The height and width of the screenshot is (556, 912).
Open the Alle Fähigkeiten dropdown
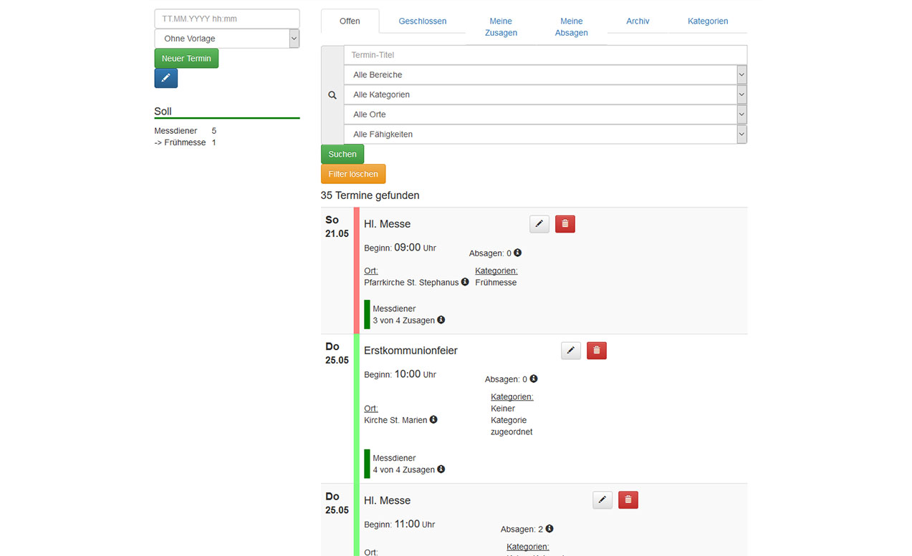pyautogui.click(x=544, y=135)
